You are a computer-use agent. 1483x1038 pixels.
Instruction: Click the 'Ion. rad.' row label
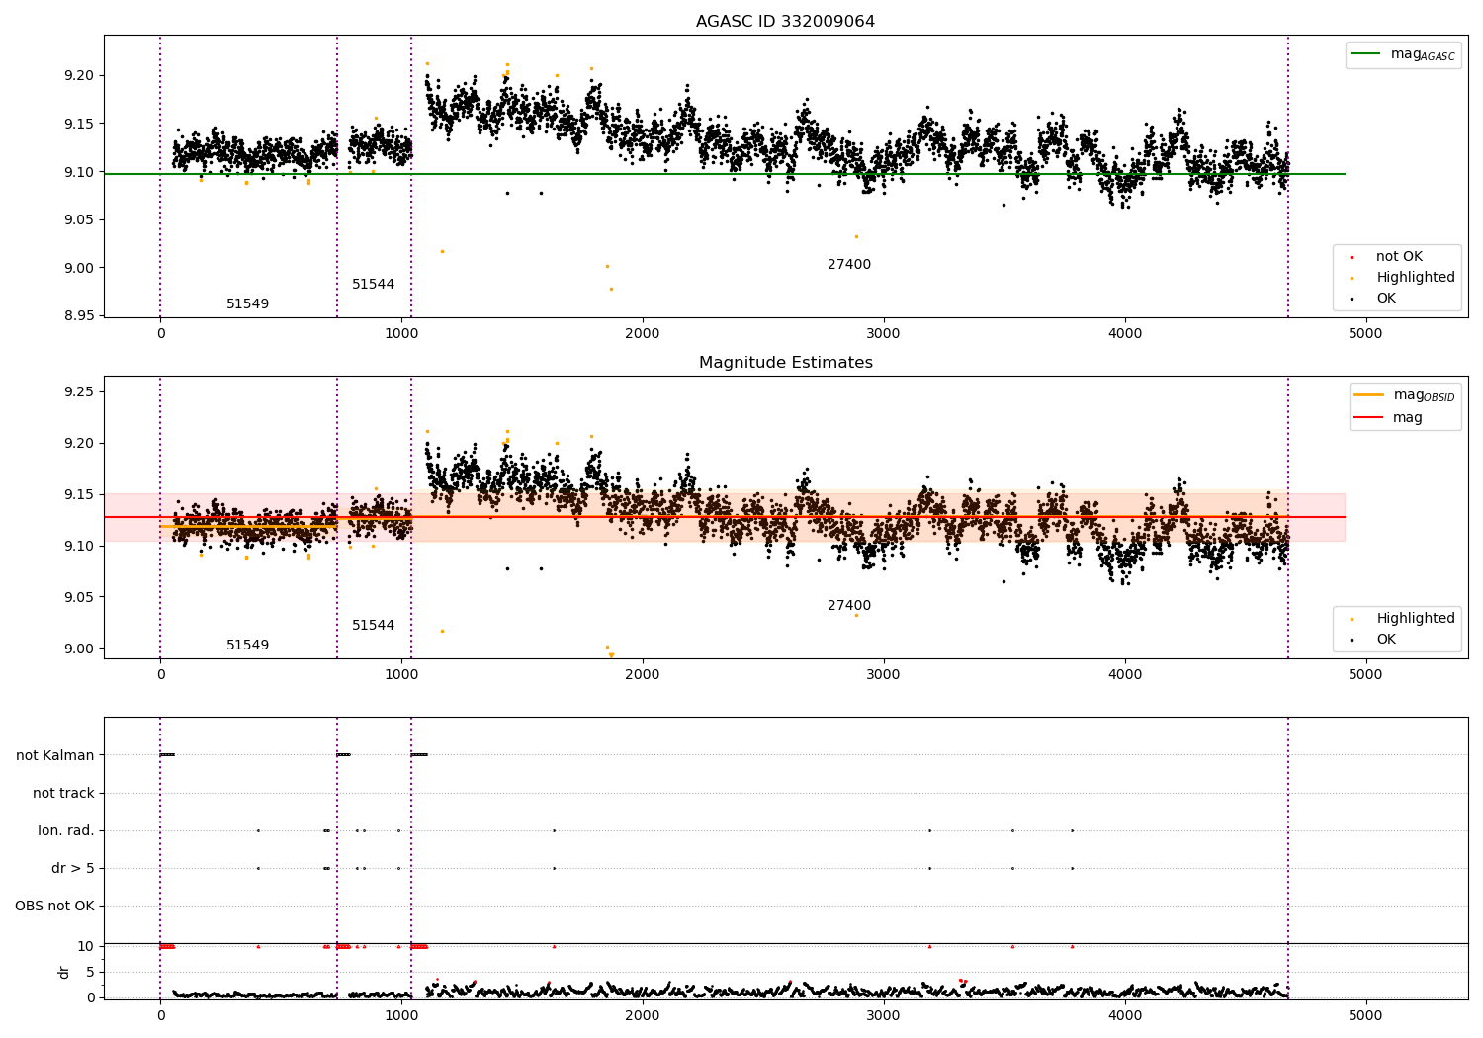pyautogui.click(x=66, y=830)
